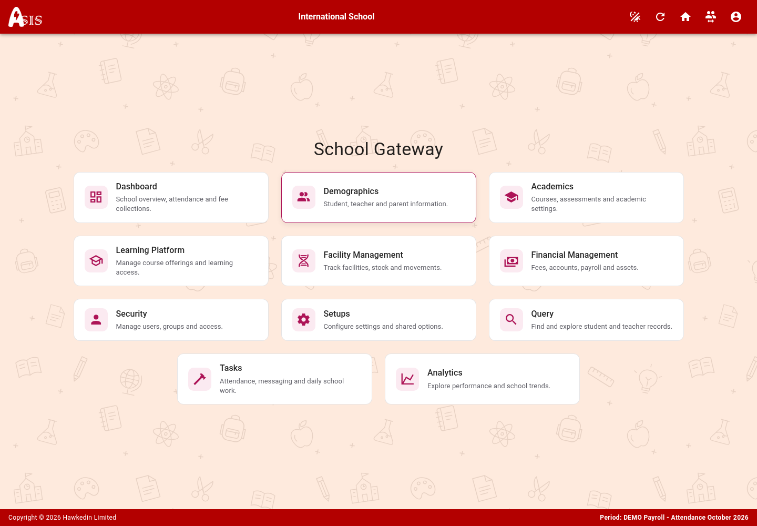Open Facility Management title
757x526 pixels.
click(363, 255)
